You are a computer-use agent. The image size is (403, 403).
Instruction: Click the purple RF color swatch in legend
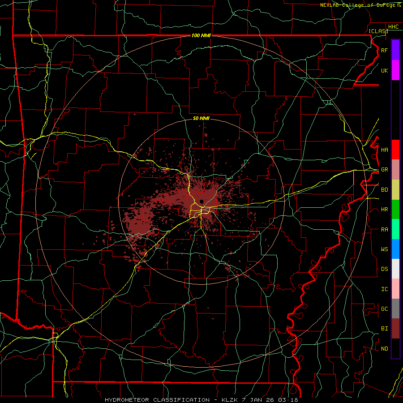[395, 50]
